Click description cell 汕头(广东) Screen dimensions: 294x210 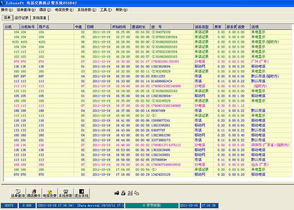point(260,165)
